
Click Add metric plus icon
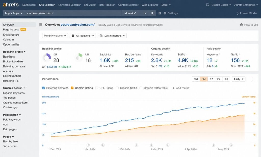click(x=173, y=88)
